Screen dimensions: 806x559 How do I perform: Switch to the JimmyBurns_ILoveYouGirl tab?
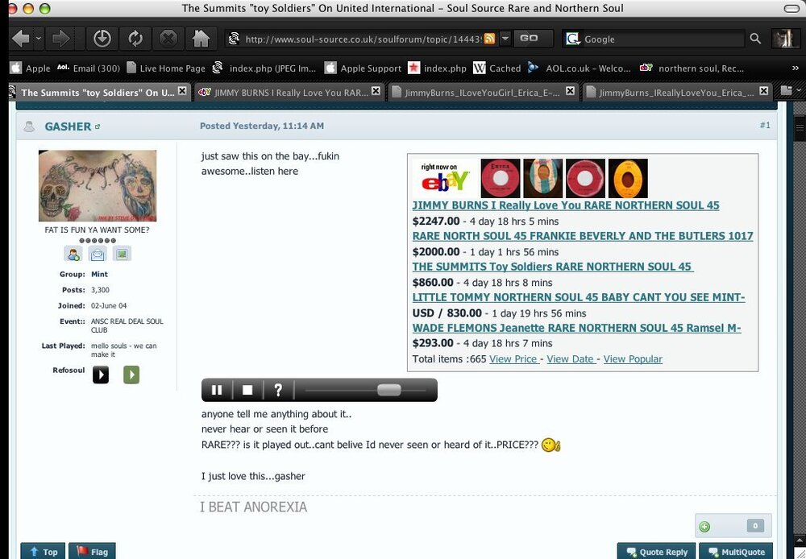(482, 93)
